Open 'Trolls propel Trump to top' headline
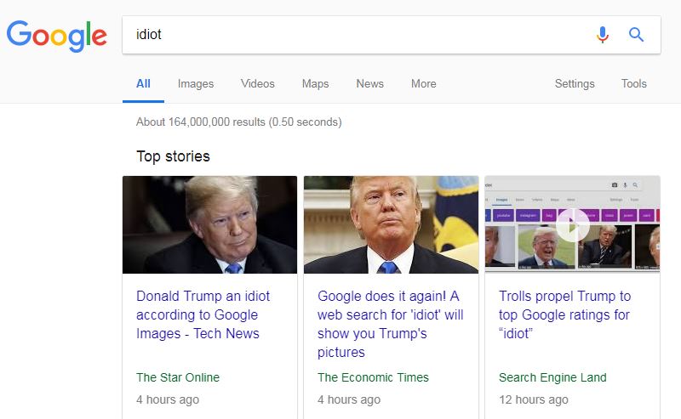The width and height of the screenshot is (681, 419). pos(564,315)
